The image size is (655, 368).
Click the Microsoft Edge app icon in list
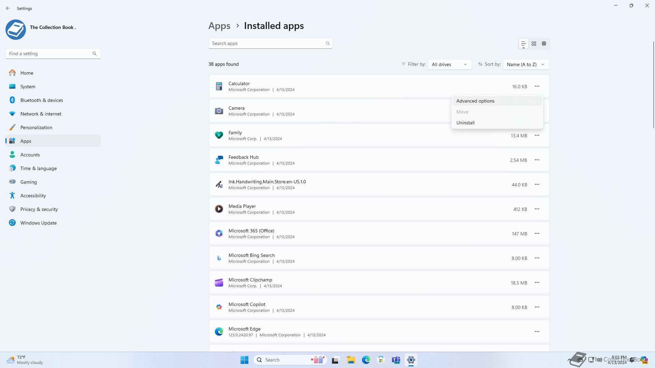(219, 332)
